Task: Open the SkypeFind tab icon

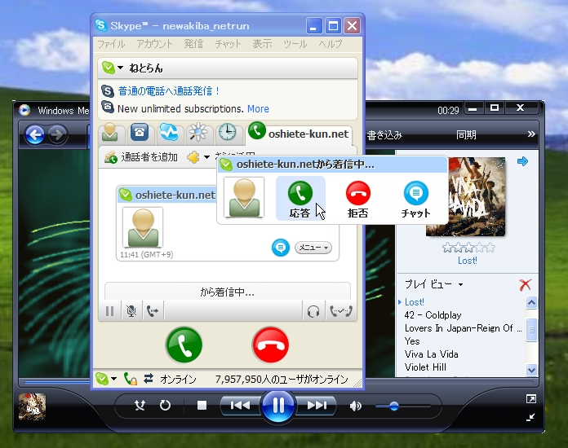Action: [x=198, y=133]
